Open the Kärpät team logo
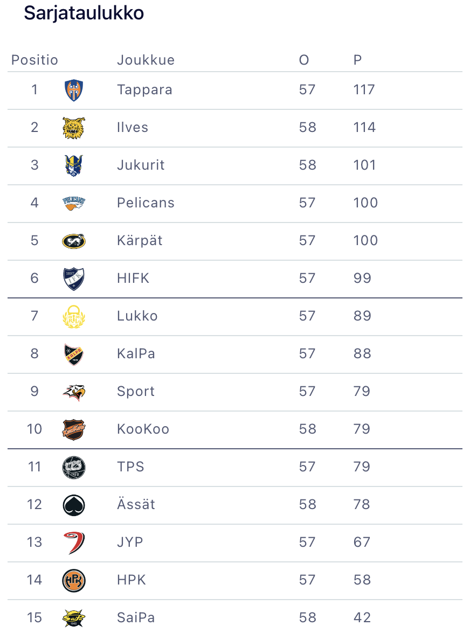Viewport: 470px width, 640px height. pos(74,241)
